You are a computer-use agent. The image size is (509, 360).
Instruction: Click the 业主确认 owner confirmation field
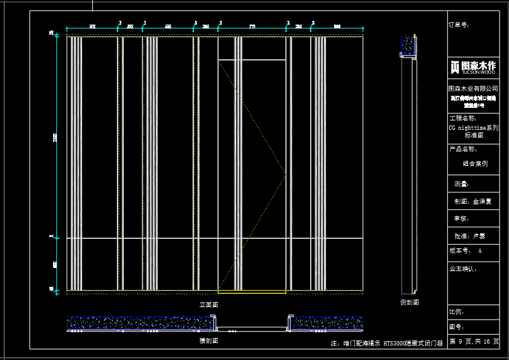[463, 269]
